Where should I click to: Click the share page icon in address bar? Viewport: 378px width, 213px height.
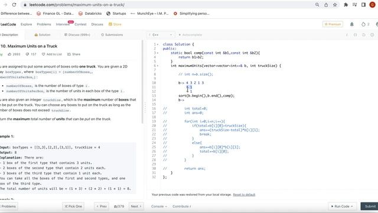326,5
